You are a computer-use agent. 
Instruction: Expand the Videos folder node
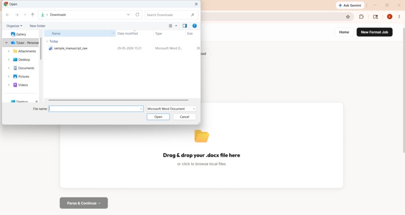tap(9, 85)
